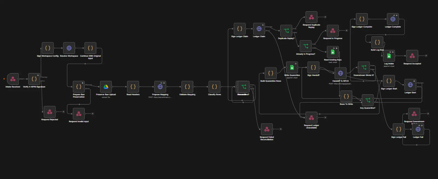Open the Respond Invalid Input node

point(79,114)
